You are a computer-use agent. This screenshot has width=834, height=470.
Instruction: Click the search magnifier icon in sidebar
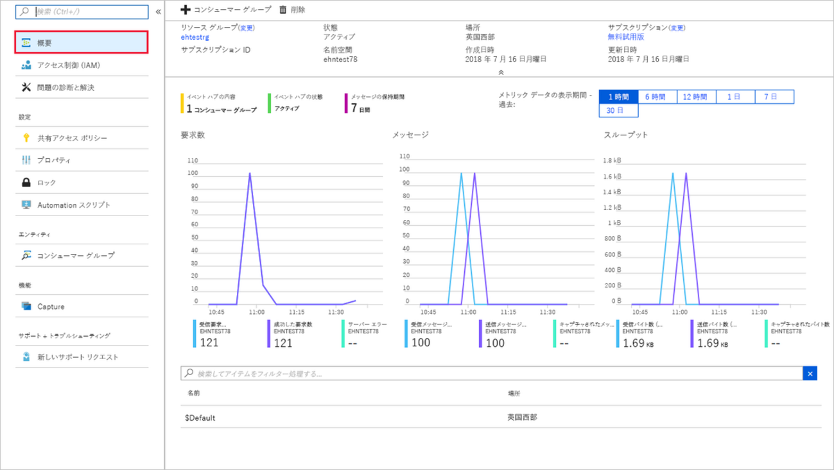tap(26, 12)
